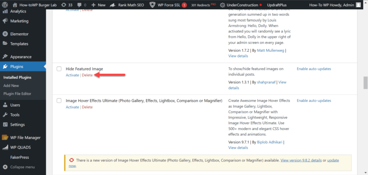The image size is (368, 175).
Task: Select Installed Plugins submenu item
Action: coord(17,77)
